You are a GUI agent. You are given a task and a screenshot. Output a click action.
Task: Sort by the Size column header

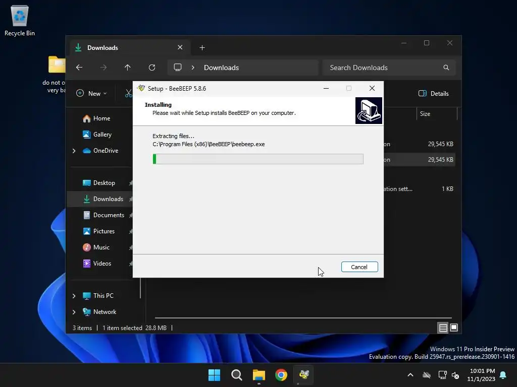point(437,114)
